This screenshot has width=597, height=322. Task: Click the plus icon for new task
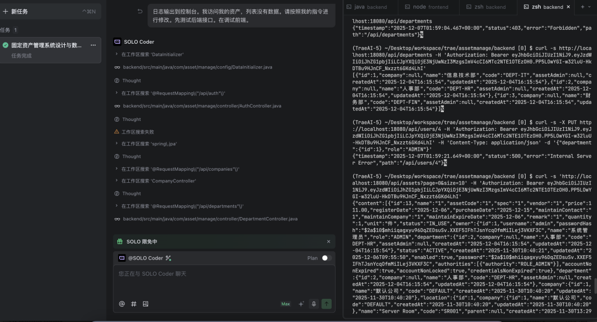click(x=6, y=12)
